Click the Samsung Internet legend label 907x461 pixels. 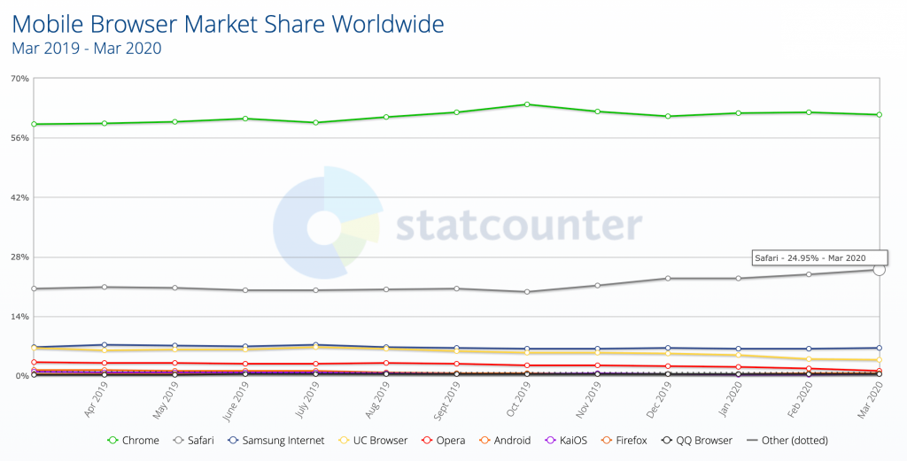tap(283, 440)
